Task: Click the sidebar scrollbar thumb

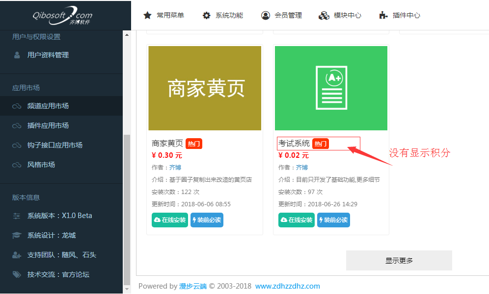Action: [127, 210]
